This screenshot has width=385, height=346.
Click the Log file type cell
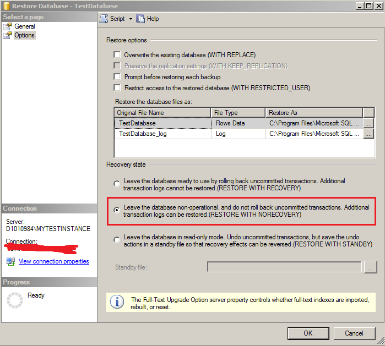pyautogui.click(x=238, y=134)
